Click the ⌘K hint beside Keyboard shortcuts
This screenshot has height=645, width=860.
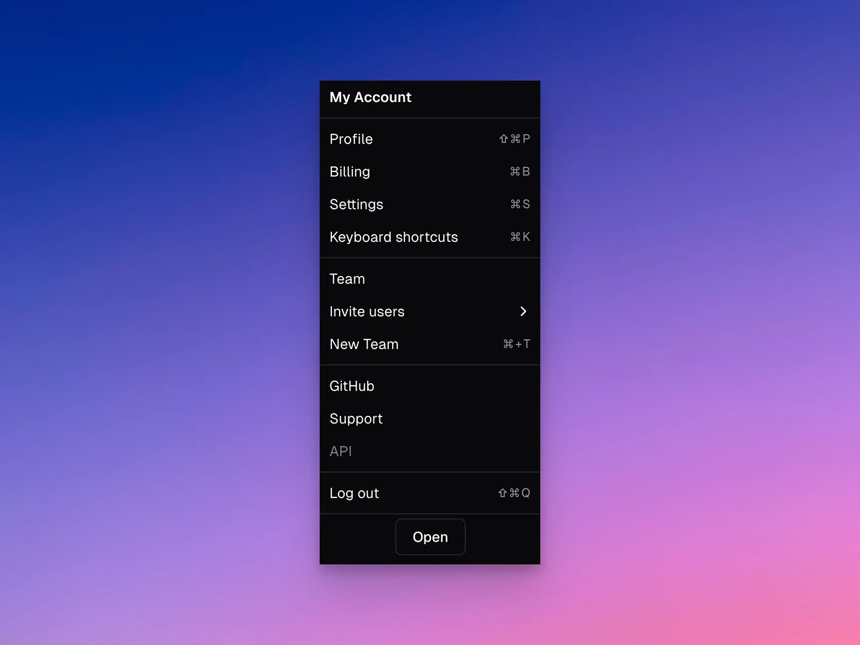coord(520,237)
